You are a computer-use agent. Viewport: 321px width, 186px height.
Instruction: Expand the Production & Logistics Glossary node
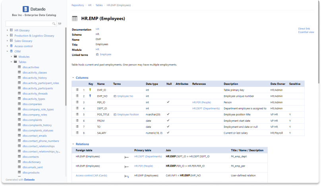coord(7,36)
